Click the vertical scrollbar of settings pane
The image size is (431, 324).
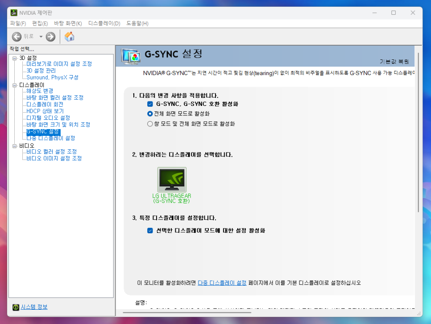[x=418, y=132]
